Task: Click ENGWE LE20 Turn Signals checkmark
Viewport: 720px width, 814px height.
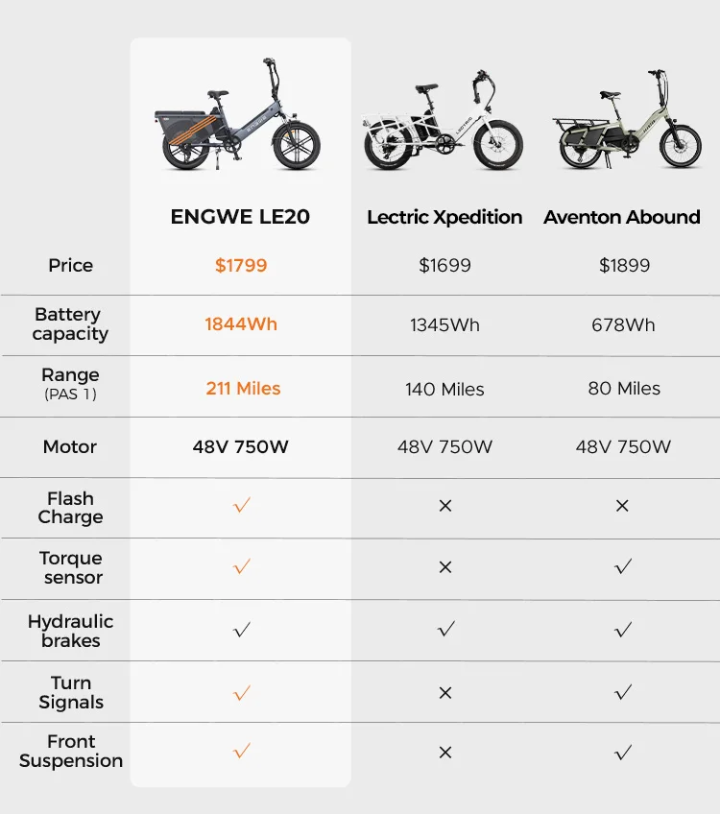Action: 242,692
